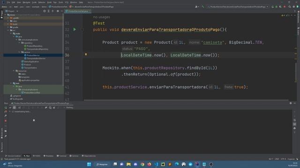Expand all in Project panel
Screen dimensions: 300x168
[49, 11]
